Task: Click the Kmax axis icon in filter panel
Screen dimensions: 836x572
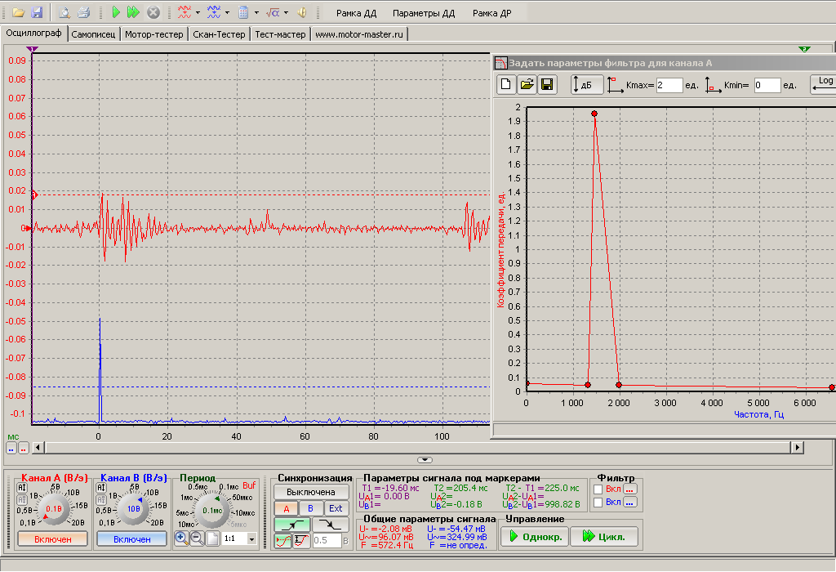Action: click(x=615, y=85)
